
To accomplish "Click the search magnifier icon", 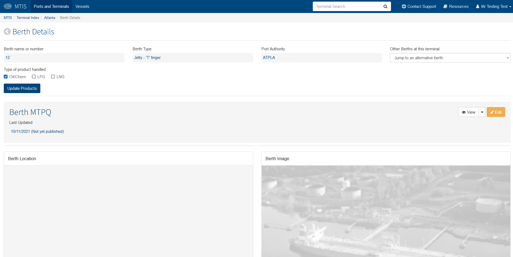I will (385, 6).
